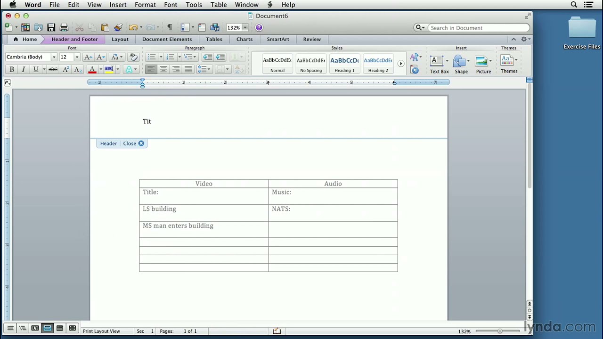Click the Picture insert icon
The height and width of the screenshot is (339, 603).
click(483, 64)
